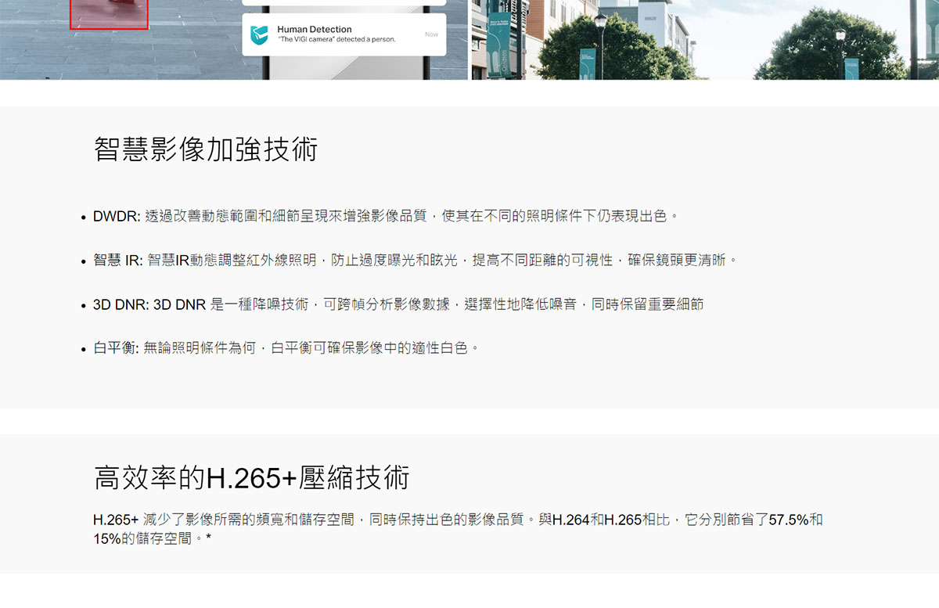Screen dimensions: 939x608
Task: Click the Human Detection shield icon
Action: coord(258,34)
